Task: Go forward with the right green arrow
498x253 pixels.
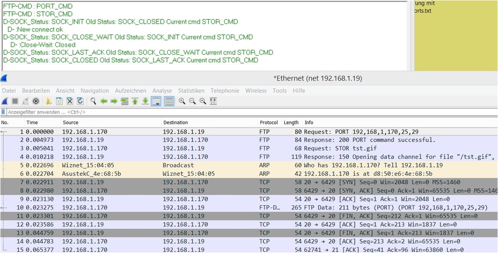Action: 114,101
